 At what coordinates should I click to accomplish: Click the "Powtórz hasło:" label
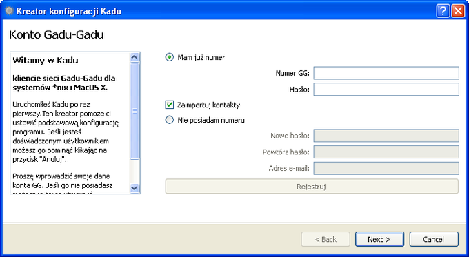pyautogui.click(x=286, y=152)
